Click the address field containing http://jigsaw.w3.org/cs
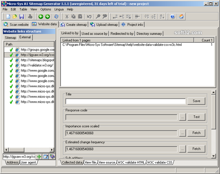220x174 pixels. [19, 157]
